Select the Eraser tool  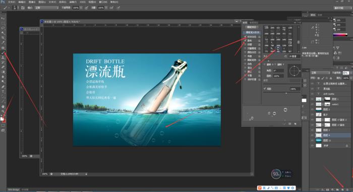[x=3, y=67]
